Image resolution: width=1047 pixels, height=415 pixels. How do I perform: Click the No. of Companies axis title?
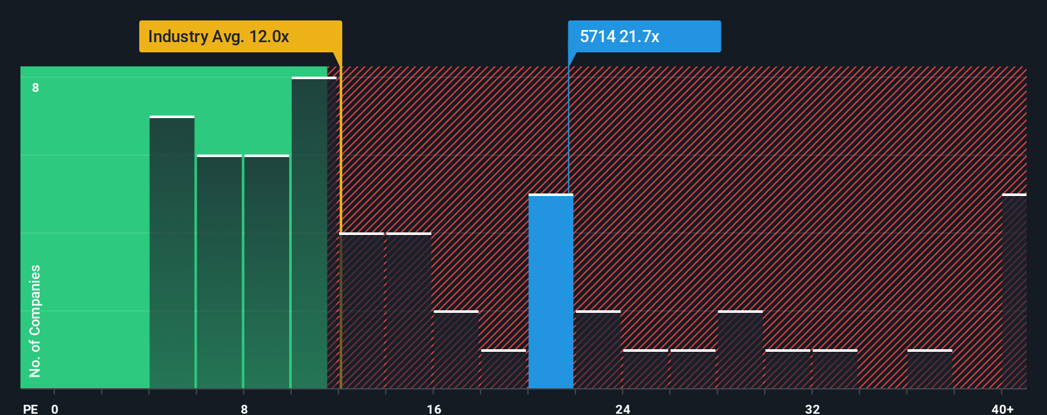click(x=35, y=321)
